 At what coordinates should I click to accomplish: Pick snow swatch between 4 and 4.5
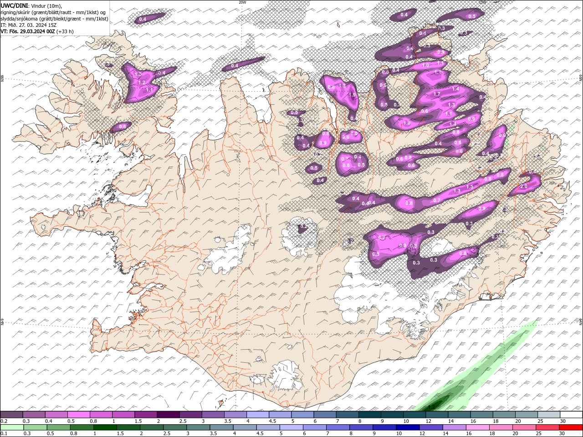[x=258, y=415]
